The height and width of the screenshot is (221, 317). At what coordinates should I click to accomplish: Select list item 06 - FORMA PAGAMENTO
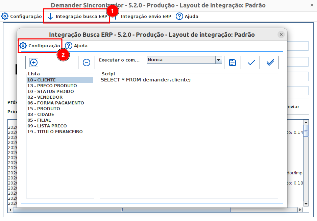click(x=60, y=103)
